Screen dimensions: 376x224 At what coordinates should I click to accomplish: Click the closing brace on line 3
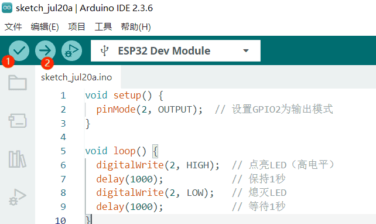pyautogui.click(x=88, y=124)
